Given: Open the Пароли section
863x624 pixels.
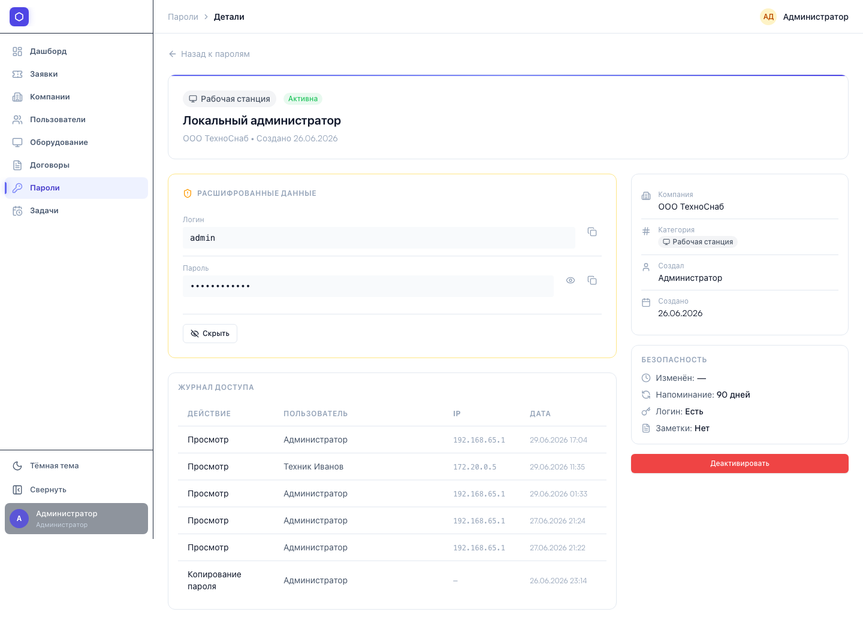Looking at the screenshot, I should point(76,188).
